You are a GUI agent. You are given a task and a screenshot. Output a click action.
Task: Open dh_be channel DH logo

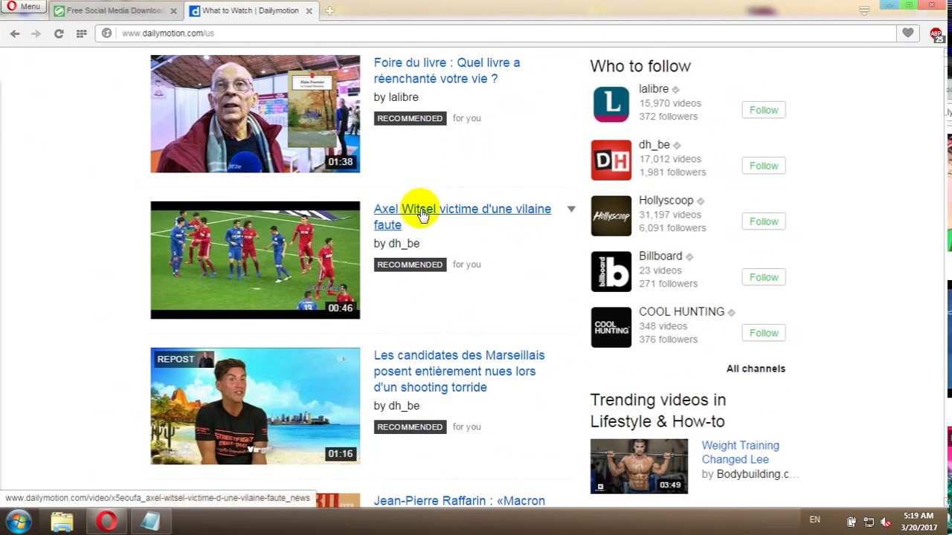tap(611, 160)
